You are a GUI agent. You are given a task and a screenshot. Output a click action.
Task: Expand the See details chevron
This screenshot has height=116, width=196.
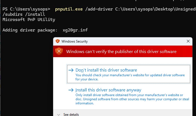pos(59,115)
